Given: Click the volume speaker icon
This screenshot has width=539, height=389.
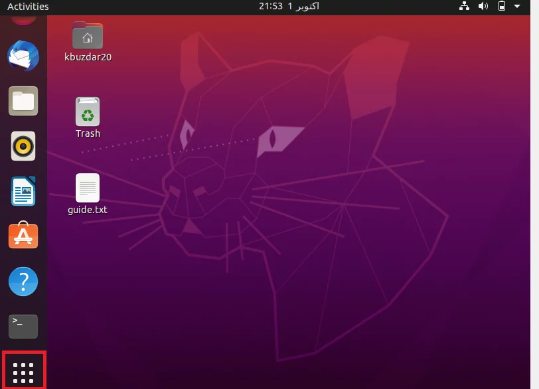Looking at the screenshot, I should click(x=483, y=6).
